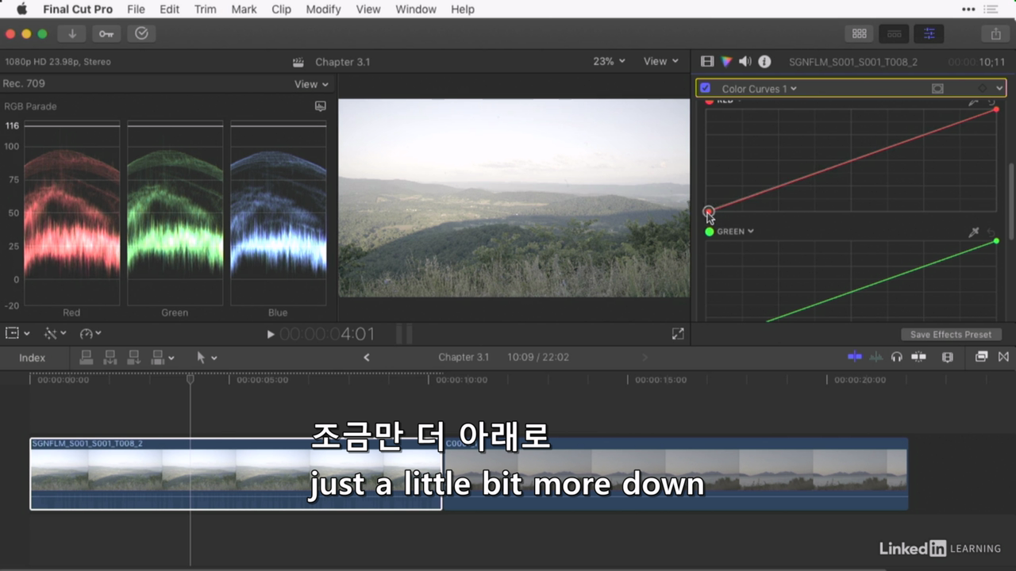Toggle solo headphones icon
The width and height of the screenshot is (1016, 571).
pyautogui.click(x=897, y=357)
